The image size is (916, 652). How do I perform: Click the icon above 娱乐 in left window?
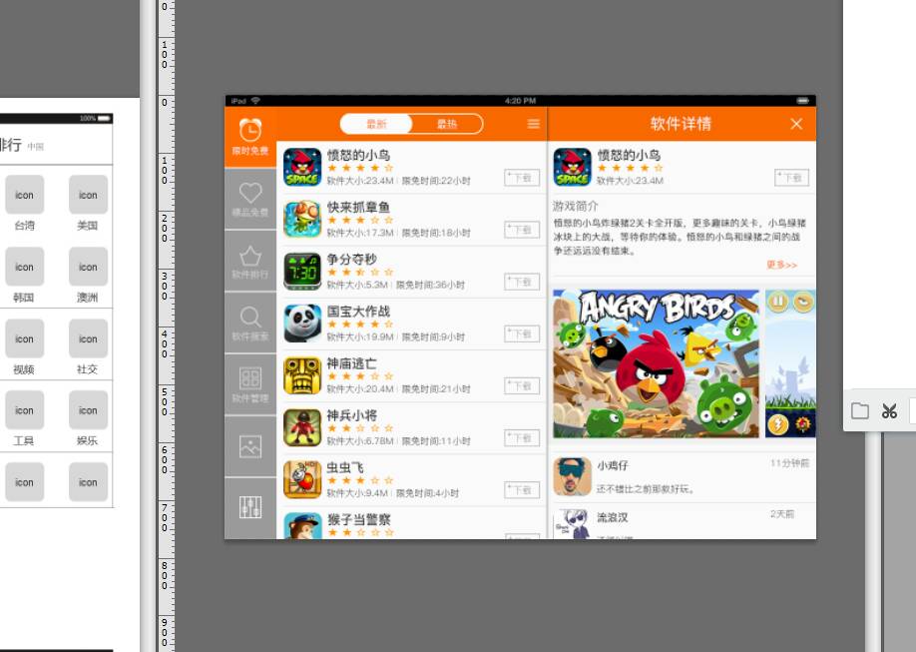click(88, 410)
